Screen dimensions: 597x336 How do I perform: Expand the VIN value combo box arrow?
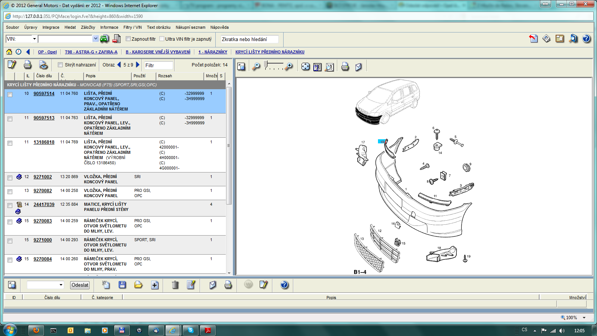pos(96,39)
